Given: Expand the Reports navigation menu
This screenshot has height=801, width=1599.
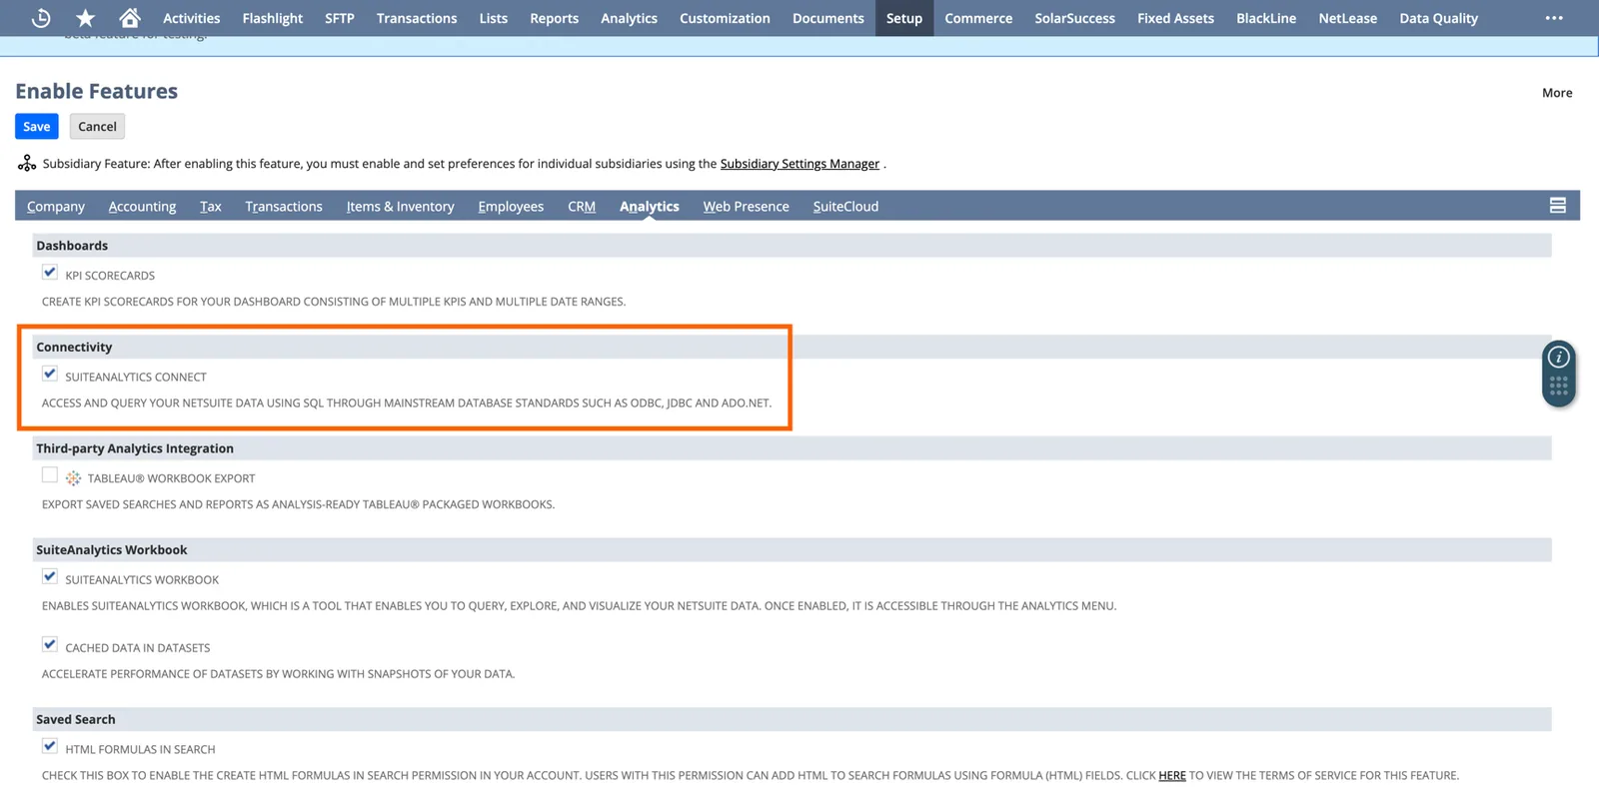Looking at the screenshot, I should [555, 18].
